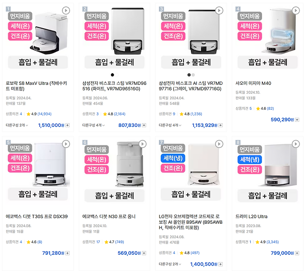Screen dimensions: 305x271
Task: Select grey color dot for 비스포크 AI 스팀
Action: click(193, 75)
